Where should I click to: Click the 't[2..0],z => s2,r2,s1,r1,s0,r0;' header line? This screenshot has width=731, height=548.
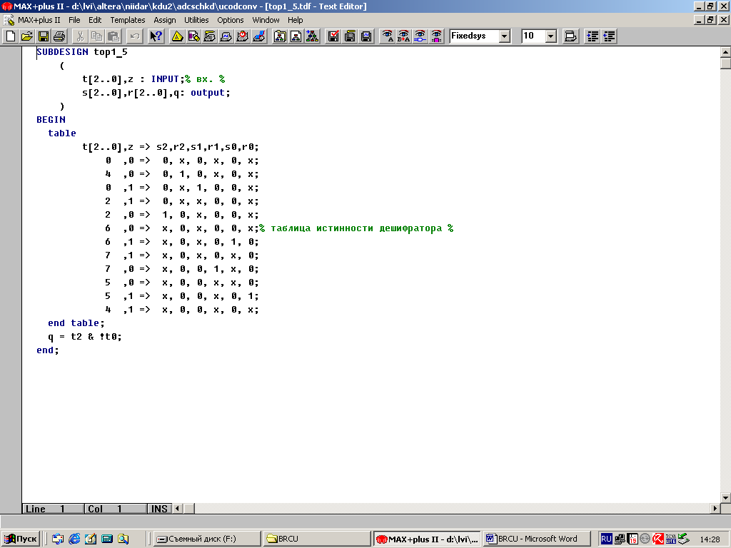(170, 147)
